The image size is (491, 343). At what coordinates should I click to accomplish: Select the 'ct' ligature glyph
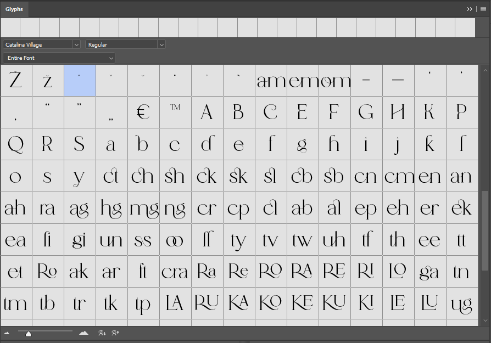[112, 176]
